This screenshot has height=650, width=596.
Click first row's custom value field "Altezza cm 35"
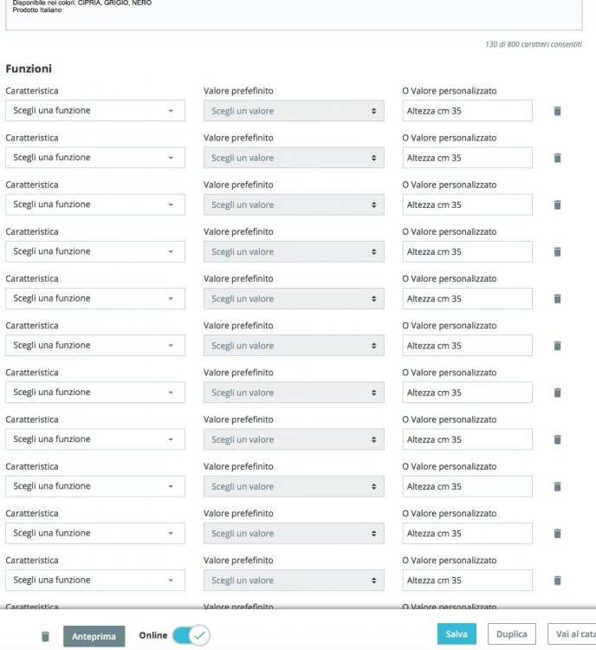[467, 111]
